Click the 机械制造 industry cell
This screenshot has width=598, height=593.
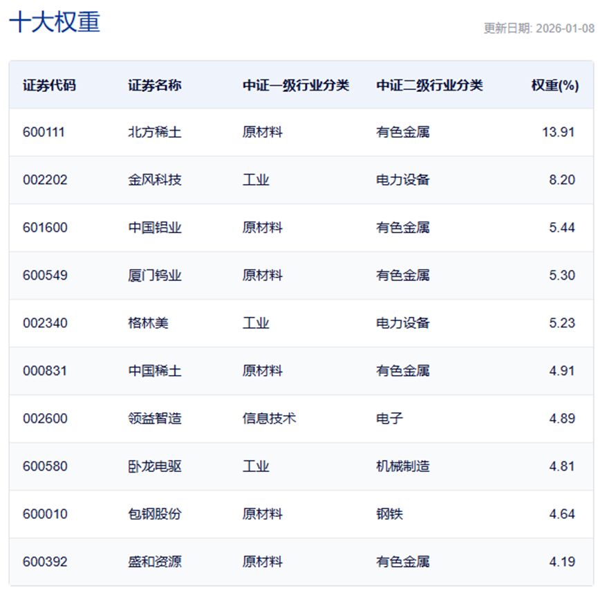(x=403, y=466)
